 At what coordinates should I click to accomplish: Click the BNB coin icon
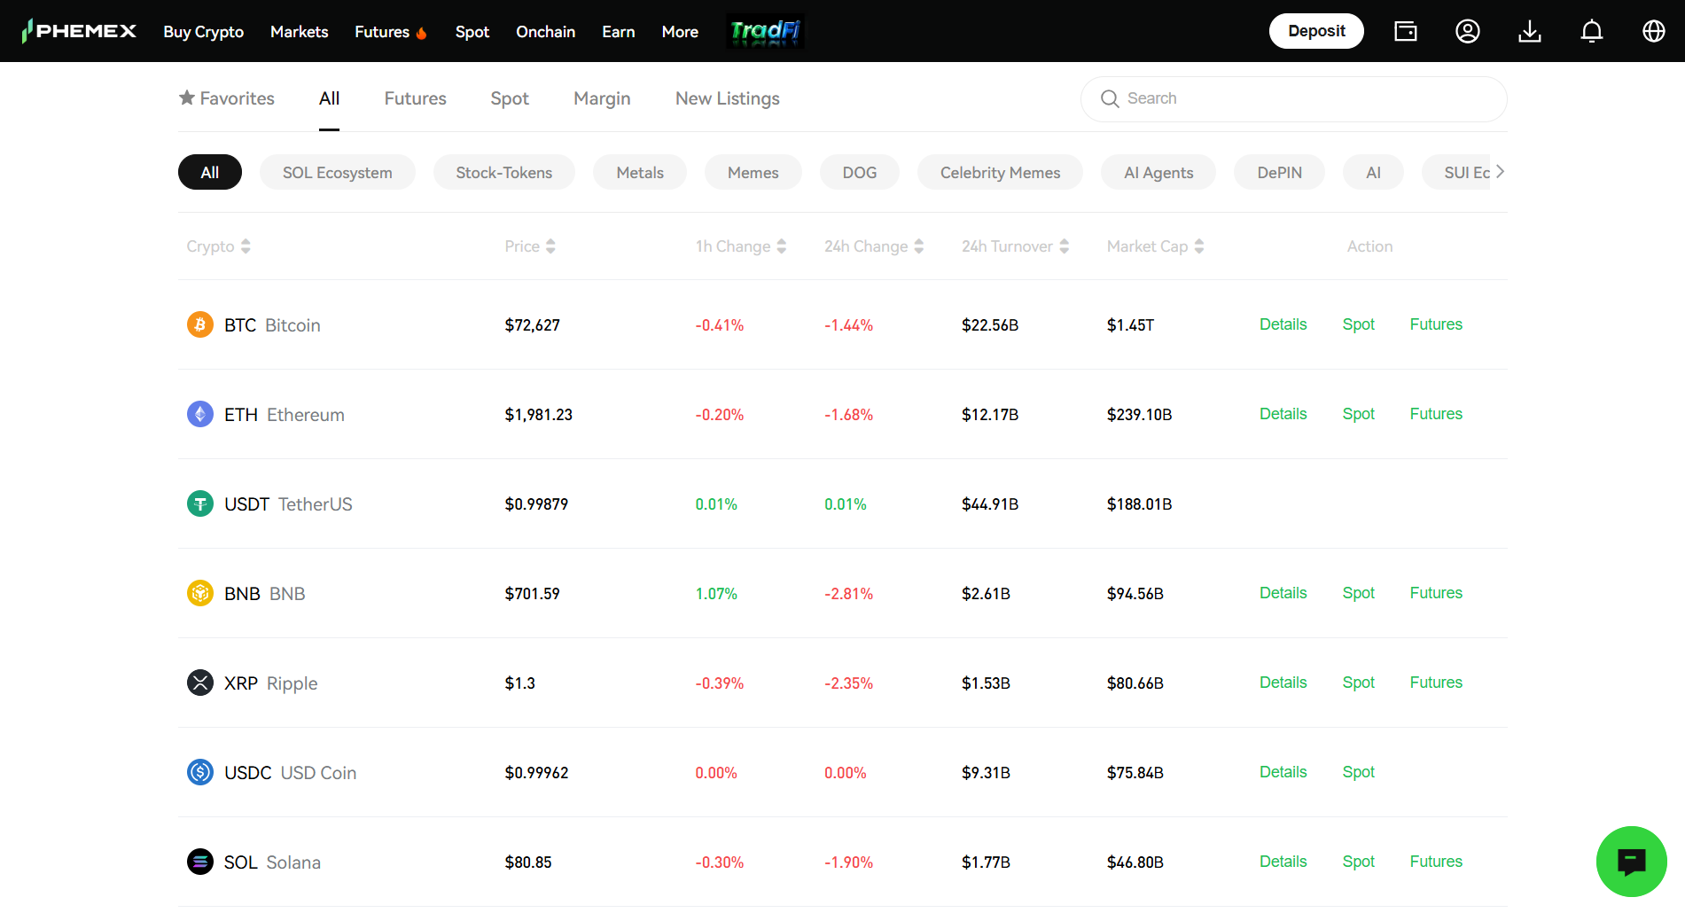(200, 593)
